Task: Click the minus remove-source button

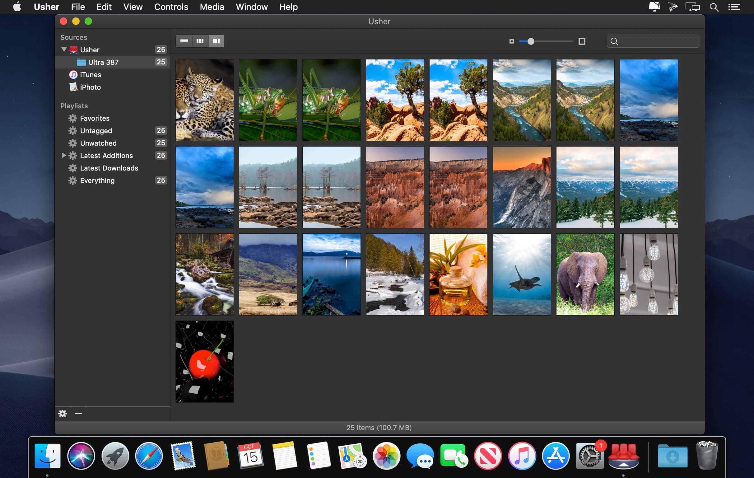Action: [x=79, y=414]
